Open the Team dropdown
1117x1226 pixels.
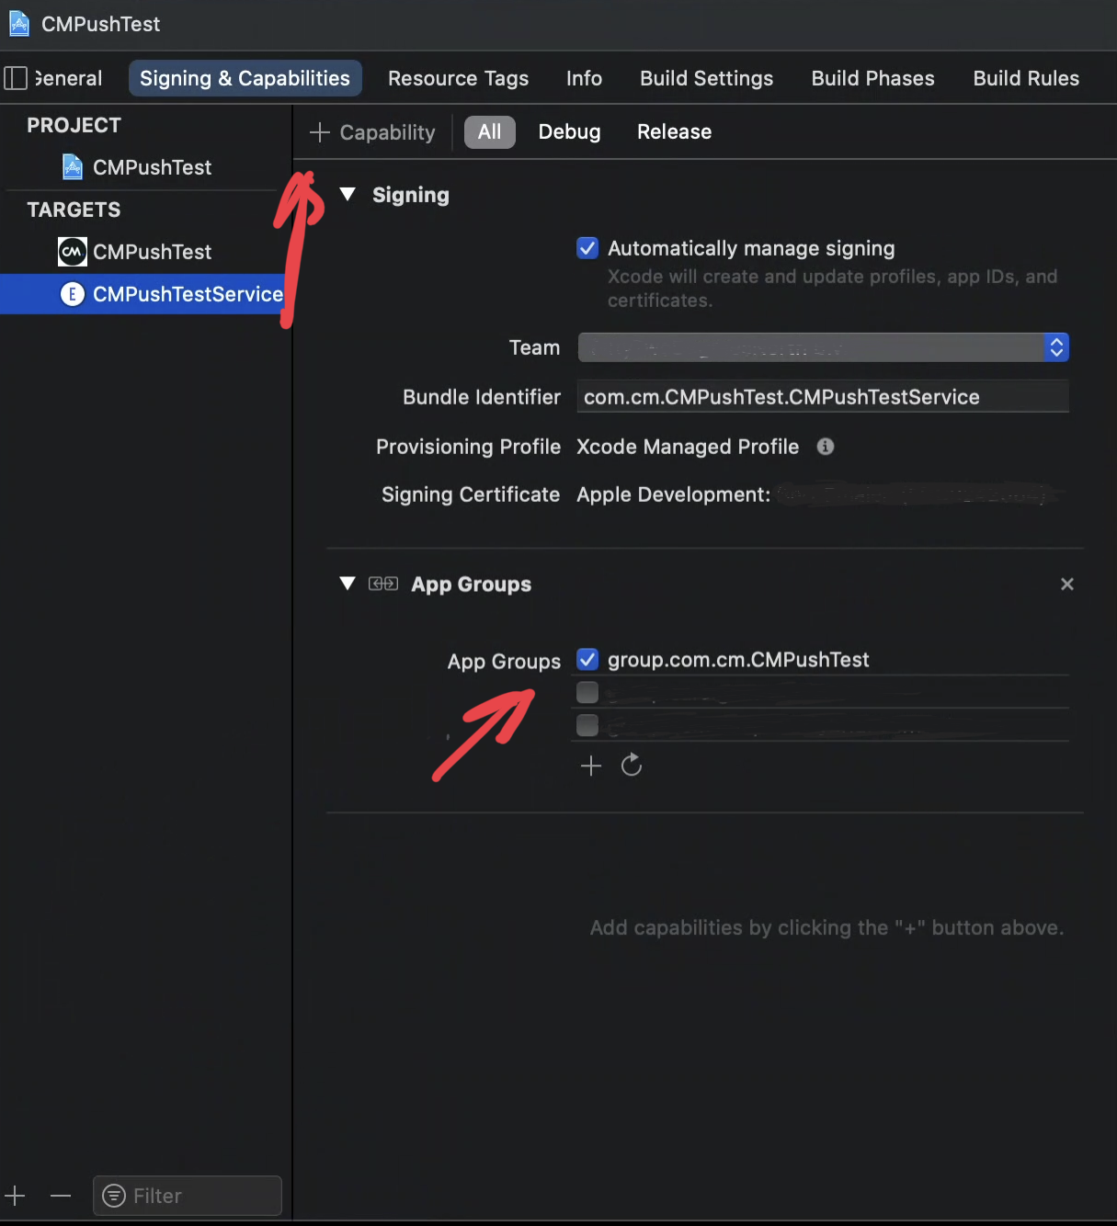(x=823, y=347)
